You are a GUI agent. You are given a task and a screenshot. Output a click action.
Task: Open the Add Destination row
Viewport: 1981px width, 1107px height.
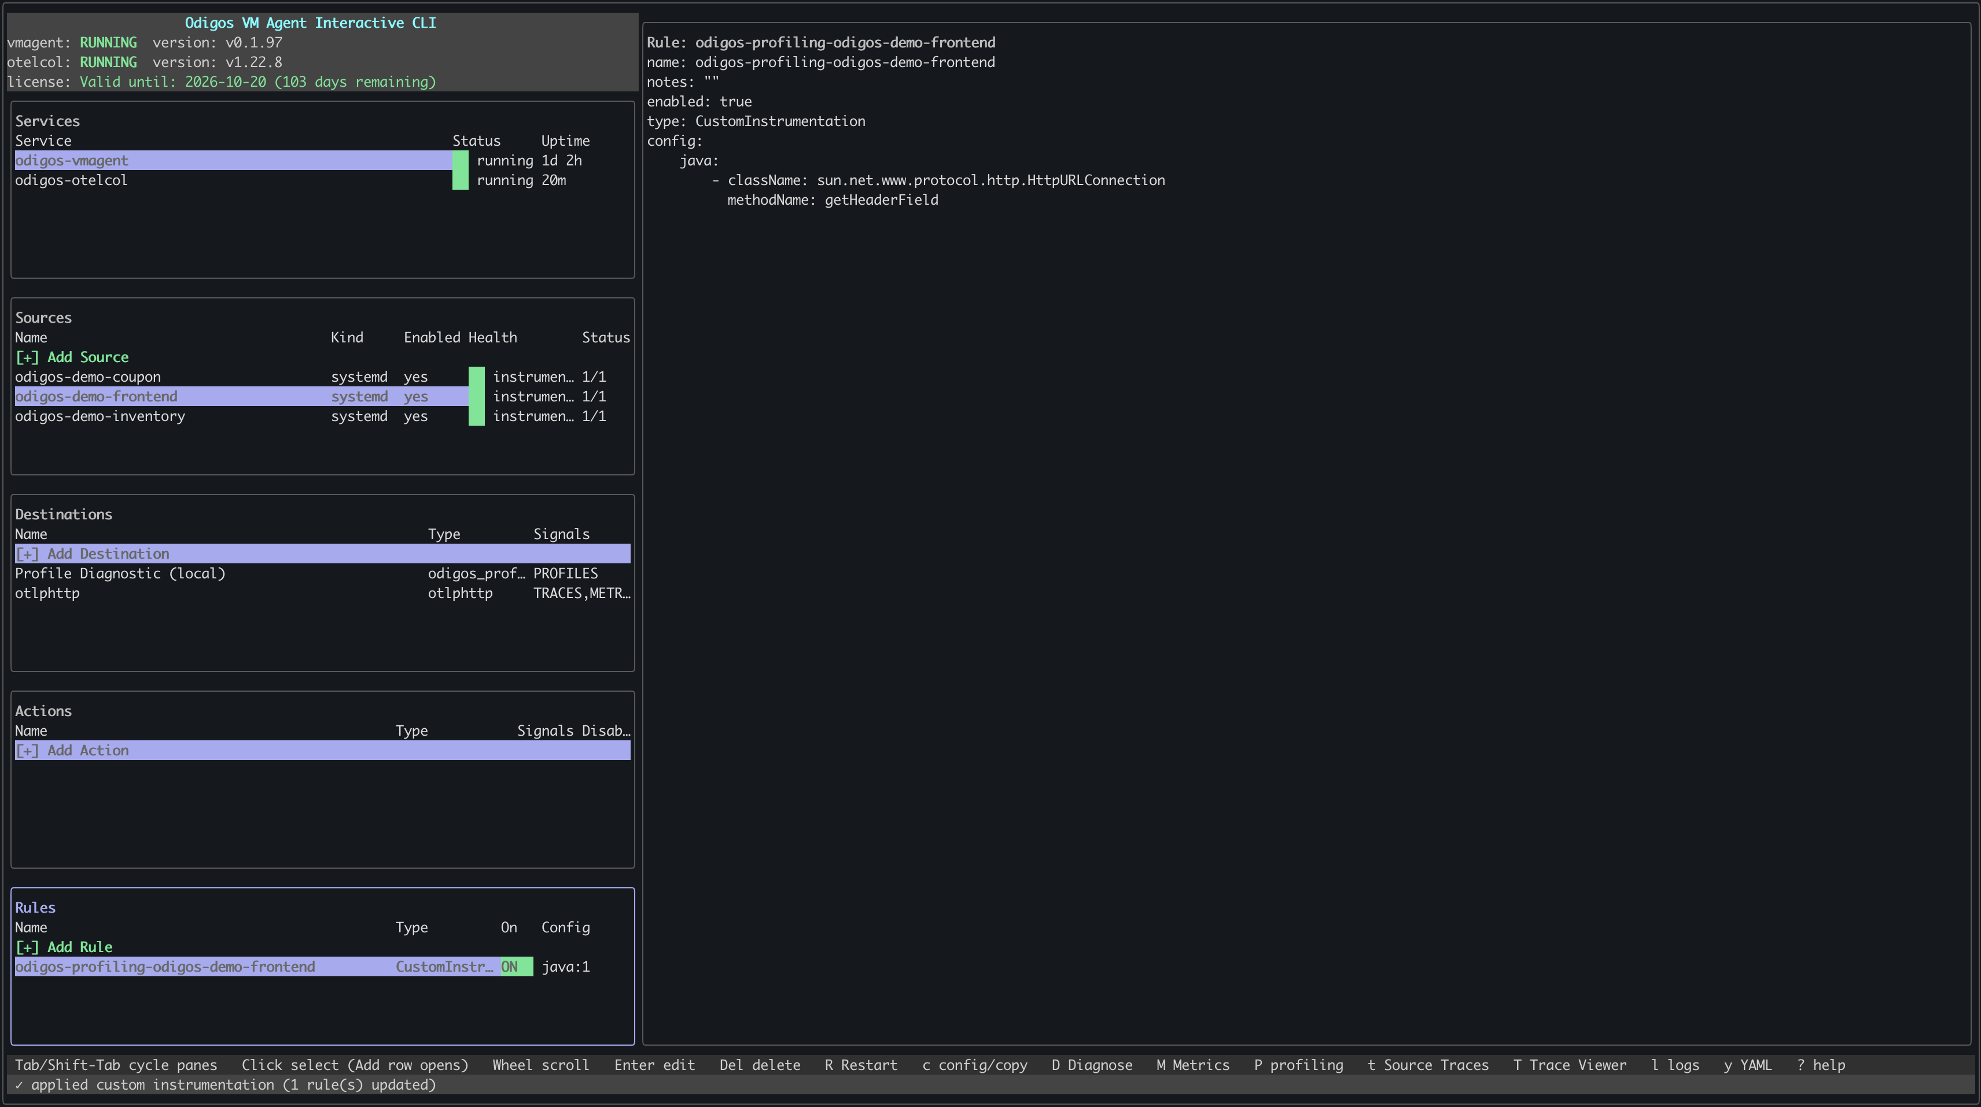(322, 554)
